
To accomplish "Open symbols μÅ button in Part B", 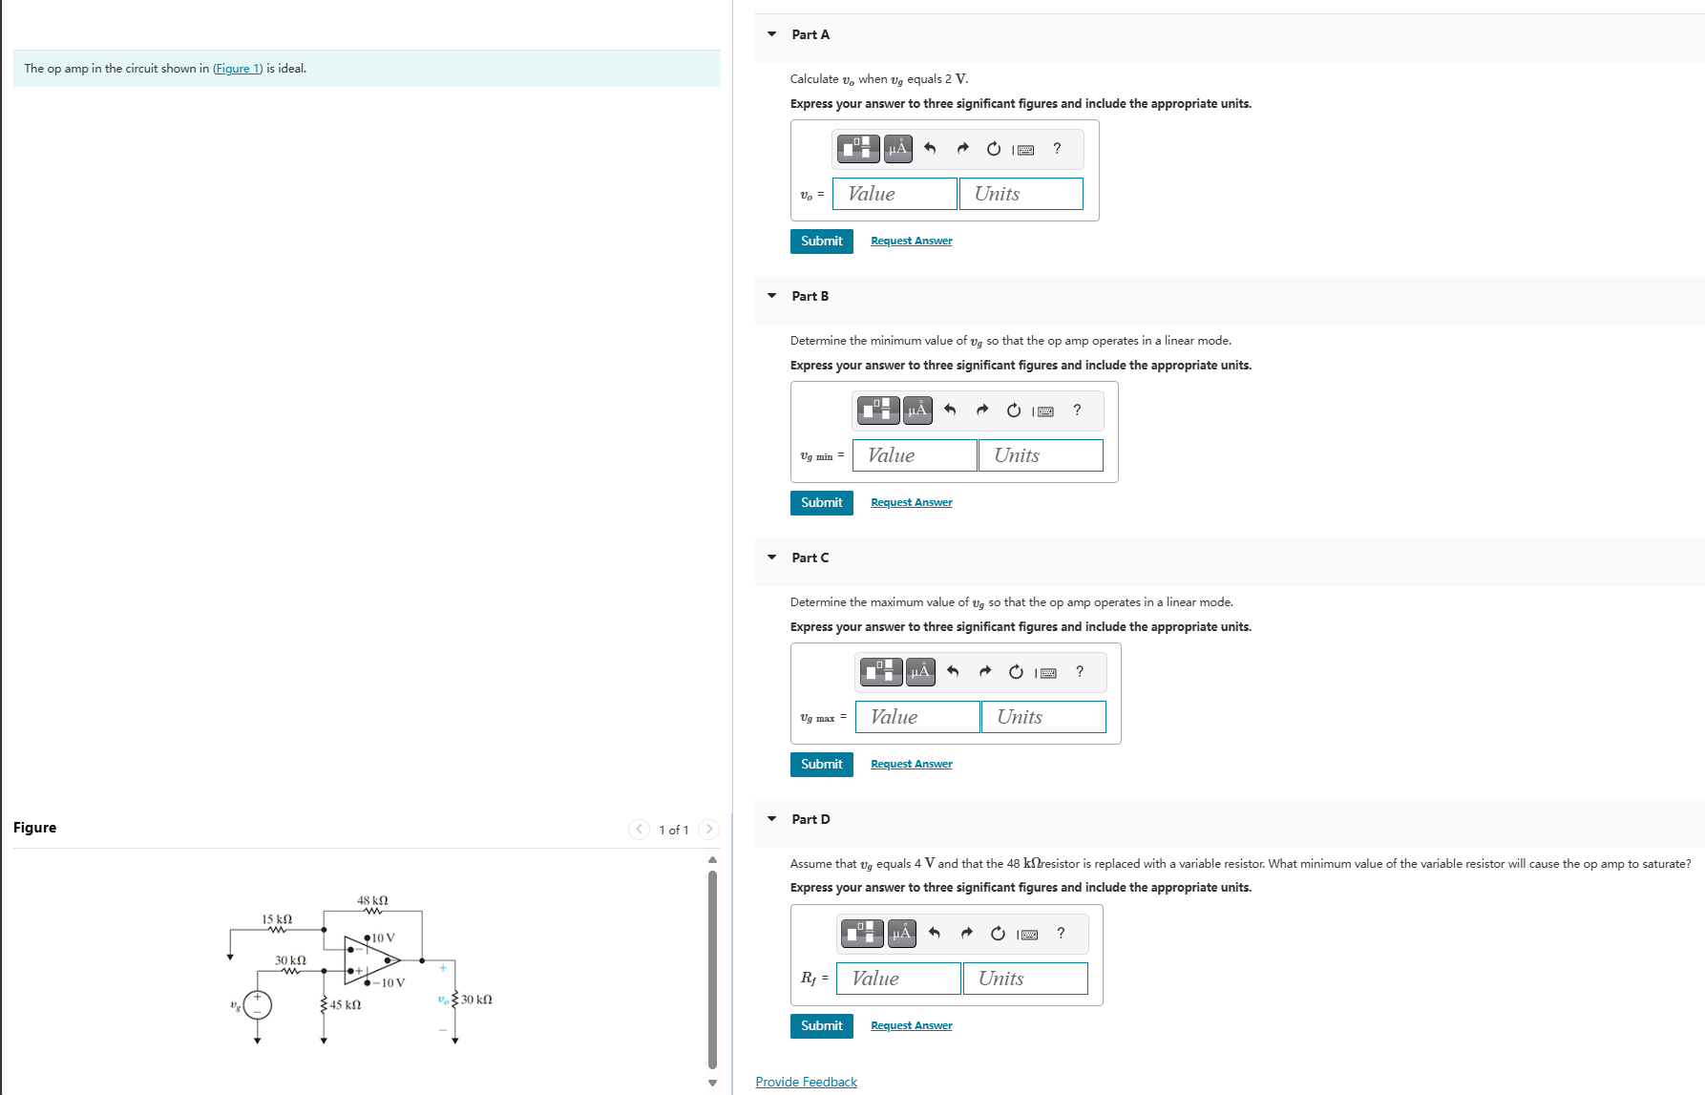I will (x=917, y=410).
